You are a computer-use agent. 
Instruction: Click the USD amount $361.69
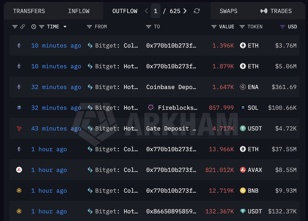click(284, 87)
